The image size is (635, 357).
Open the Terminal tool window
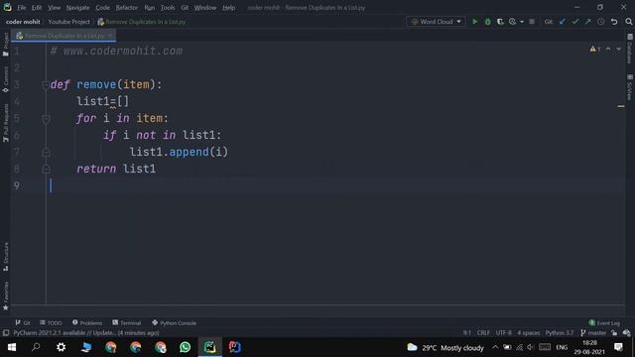click(127, 323)
